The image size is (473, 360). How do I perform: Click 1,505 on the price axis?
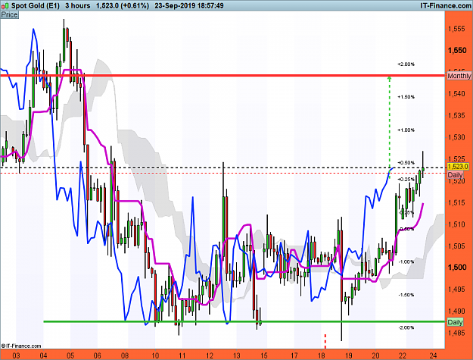[457, 246]
